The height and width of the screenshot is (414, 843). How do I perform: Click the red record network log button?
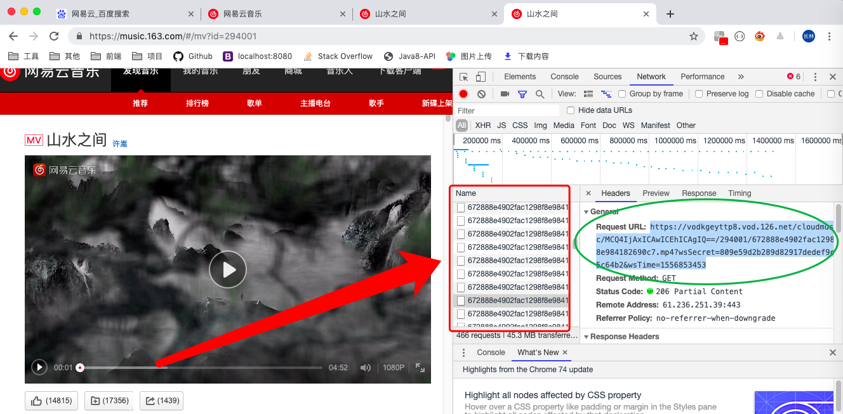click(463, 94)
